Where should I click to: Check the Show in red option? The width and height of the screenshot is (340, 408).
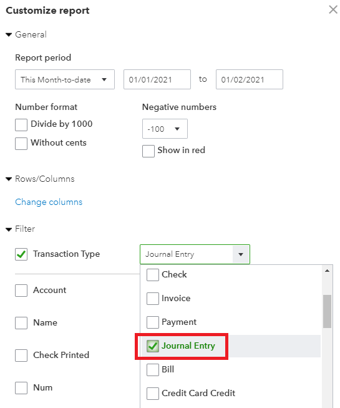click(x=148, y=151)
